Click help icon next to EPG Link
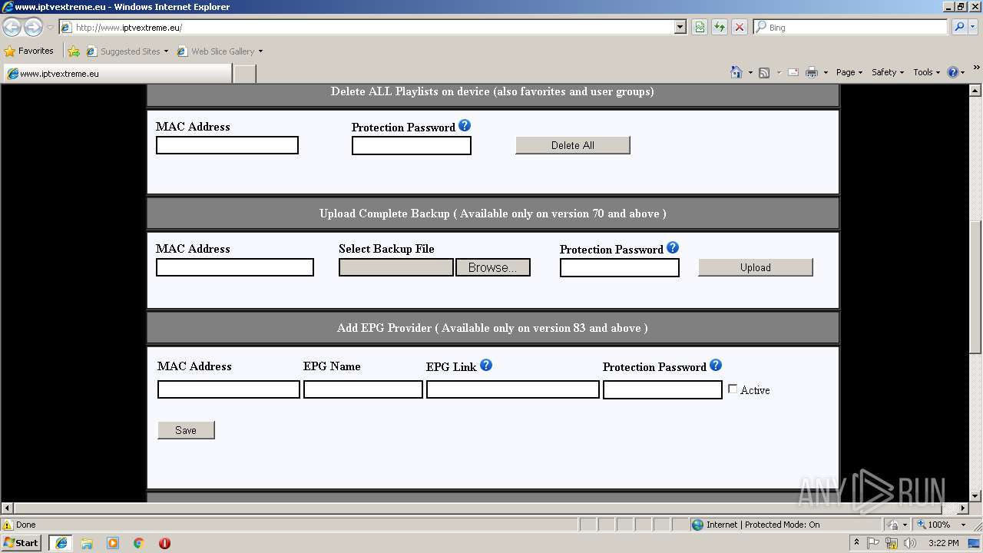Screen dimensions: 983x553 point(486,366)
